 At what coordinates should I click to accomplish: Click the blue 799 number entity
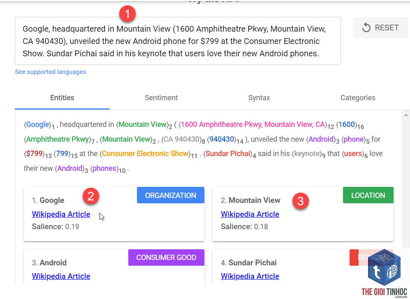pyautogui.click(x=62, y=154)
